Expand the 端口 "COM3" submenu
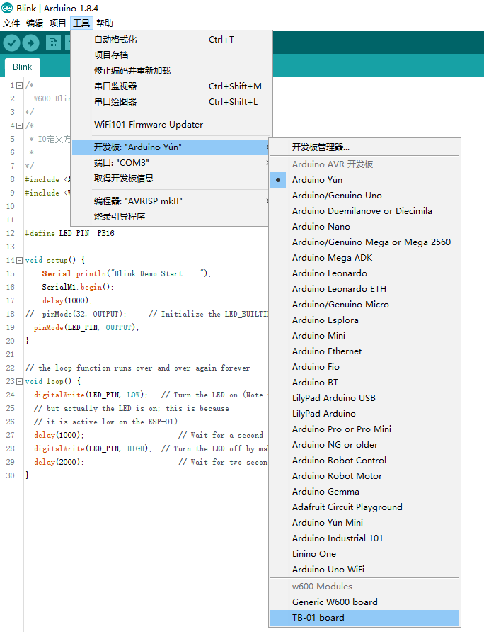 coord(171,163)
